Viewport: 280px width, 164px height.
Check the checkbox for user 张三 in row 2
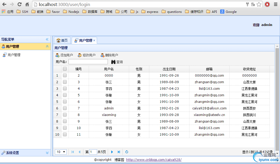tap(65, 82)
